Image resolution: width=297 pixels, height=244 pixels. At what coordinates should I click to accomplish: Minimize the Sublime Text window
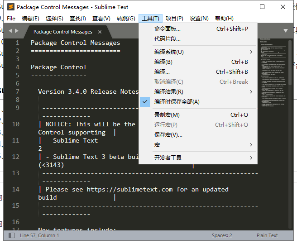(x=242, y=7)
